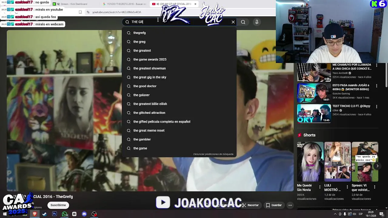Select 'the greatest billie eilish' suggestion
Screen dimensions: 388x218
[179, 104]
